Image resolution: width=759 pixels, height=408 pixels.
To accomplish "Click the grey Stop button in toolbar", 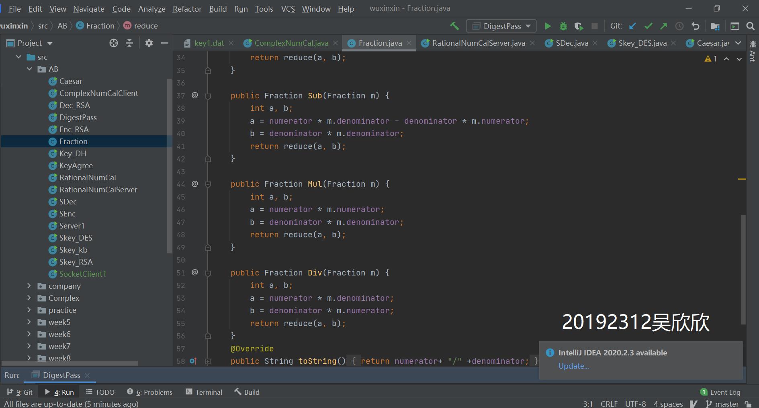I will tap(595, 26).
